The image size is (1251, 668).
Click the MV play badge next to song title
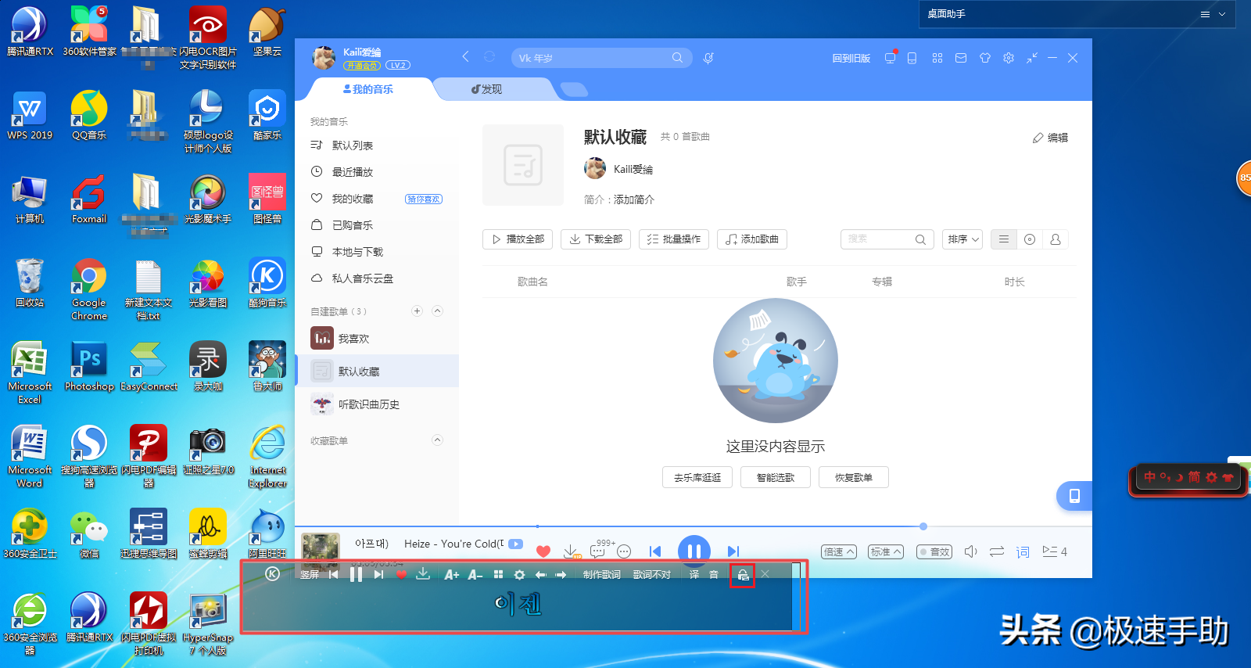click(x=515, y=544)
